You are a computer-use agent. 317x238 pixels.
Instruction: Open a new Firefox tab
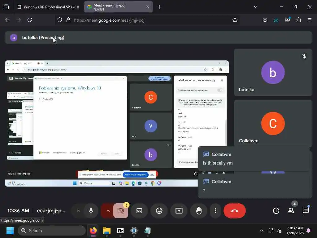[x=159, y=7]
